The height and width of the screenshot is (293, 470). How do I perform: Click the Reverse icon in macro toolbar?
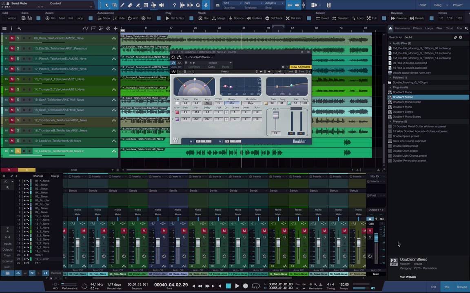393,18
